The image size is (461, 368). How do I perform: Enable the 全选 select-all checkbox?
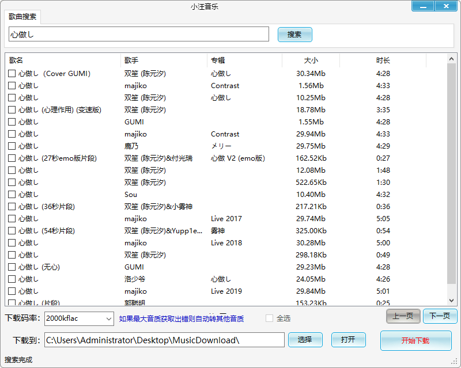[269, 318]
